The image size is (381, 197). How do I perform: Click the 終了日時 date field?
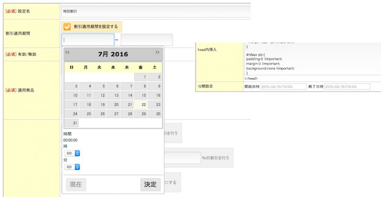click(347, 86)
